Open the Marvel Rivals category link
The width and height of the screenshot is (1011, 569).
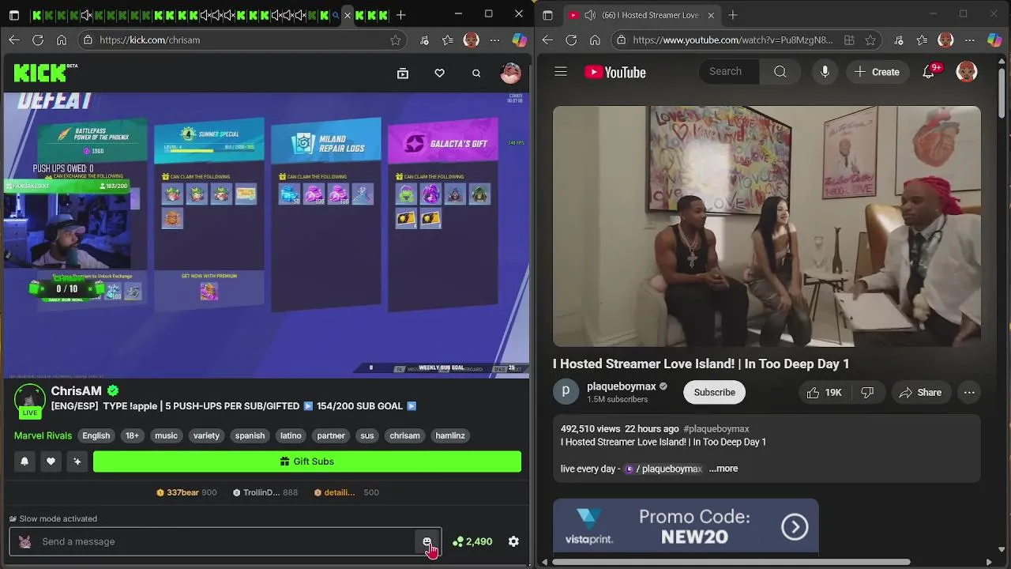pyautogui.click(x=43, y=435)
